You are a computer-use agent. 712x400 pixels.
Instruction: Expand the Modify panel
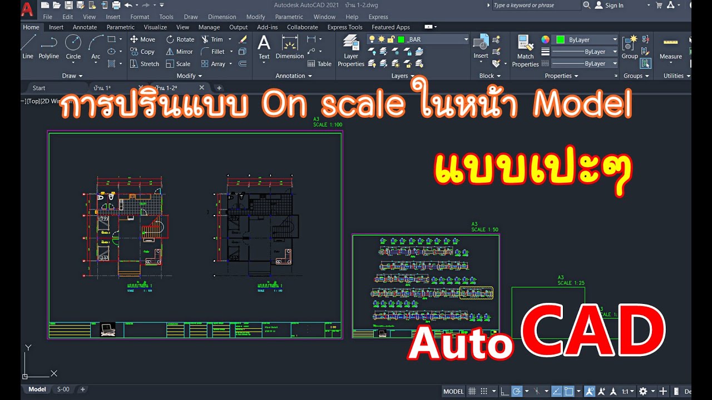click(x=189, y=76)
